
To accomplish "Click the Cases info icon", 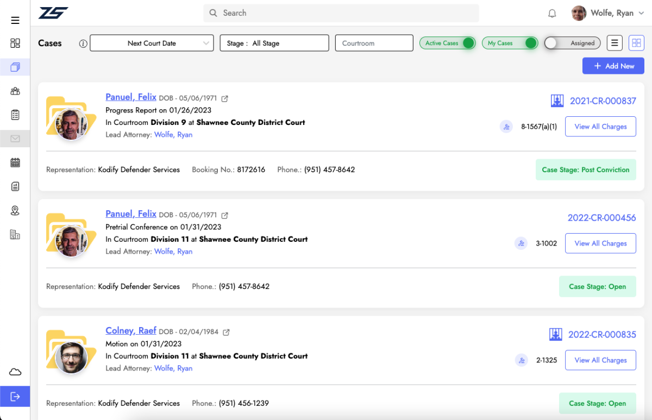I will (83, 43).
